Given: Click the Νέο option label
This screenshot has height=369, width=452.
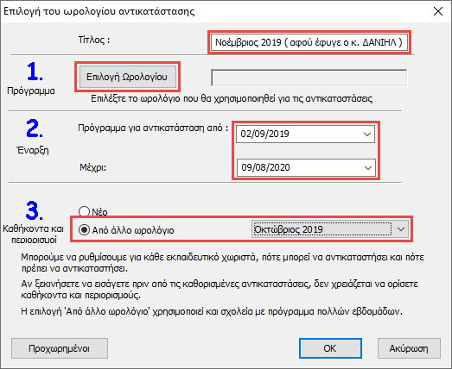Looking at the screenshot, I should [x=99, y=212].
